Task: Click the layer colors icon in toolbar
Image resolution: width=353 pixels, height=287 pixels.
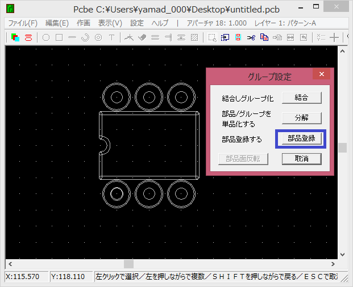Action: click(15, 37)
